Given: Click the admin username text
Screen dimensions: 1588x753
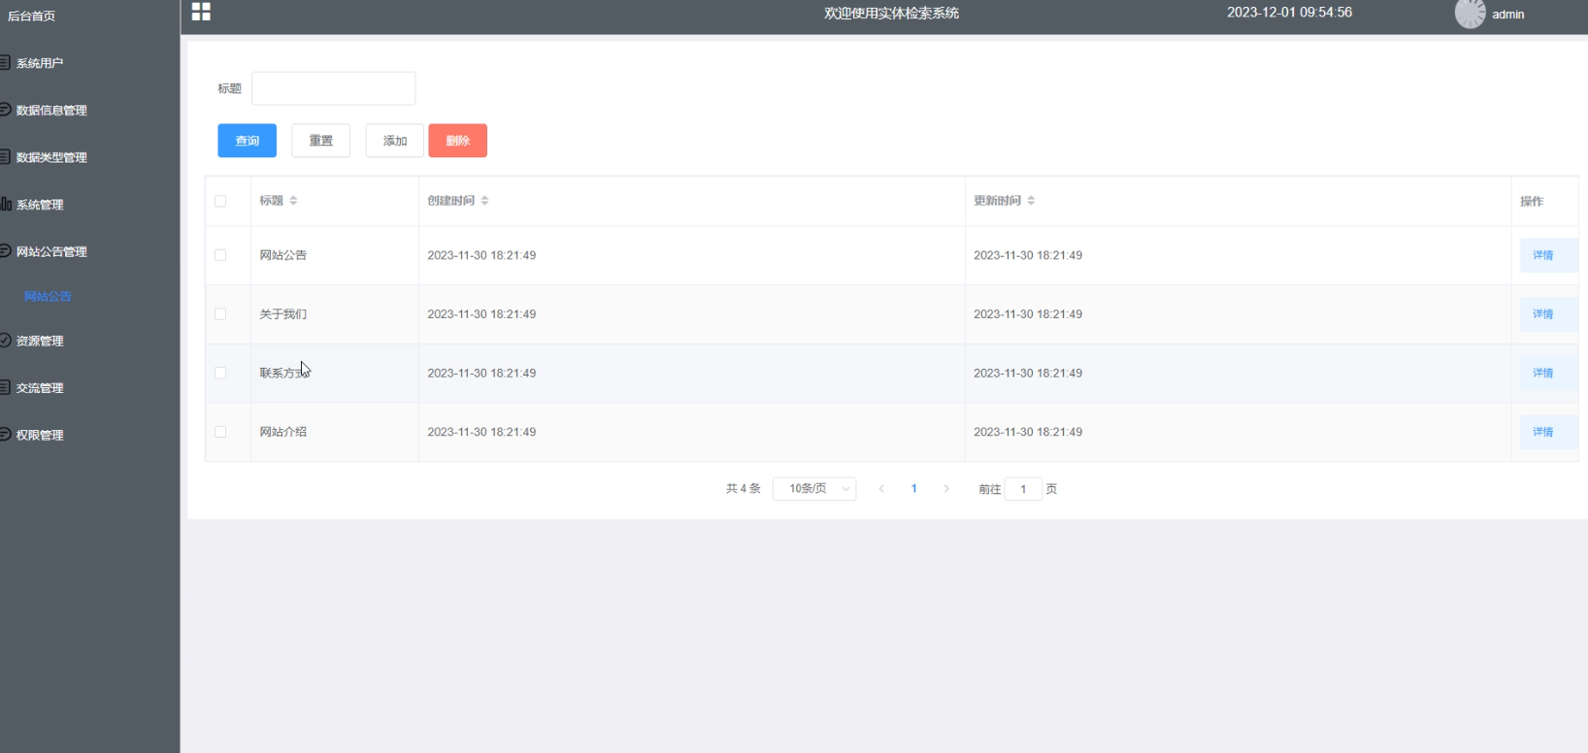Looking at the screenshot, I should click(x=1507, y=15).
